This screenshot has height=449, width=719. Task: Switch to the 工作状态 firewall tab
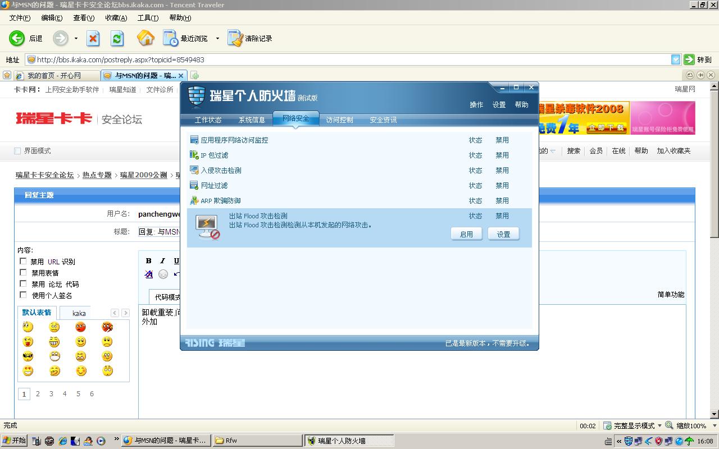pyautogui.click(x=208, y=120)
